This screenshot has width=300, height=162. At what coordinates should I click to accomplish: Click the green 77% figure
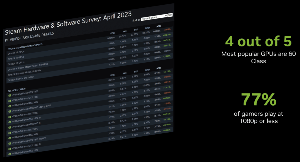point(259,100)
